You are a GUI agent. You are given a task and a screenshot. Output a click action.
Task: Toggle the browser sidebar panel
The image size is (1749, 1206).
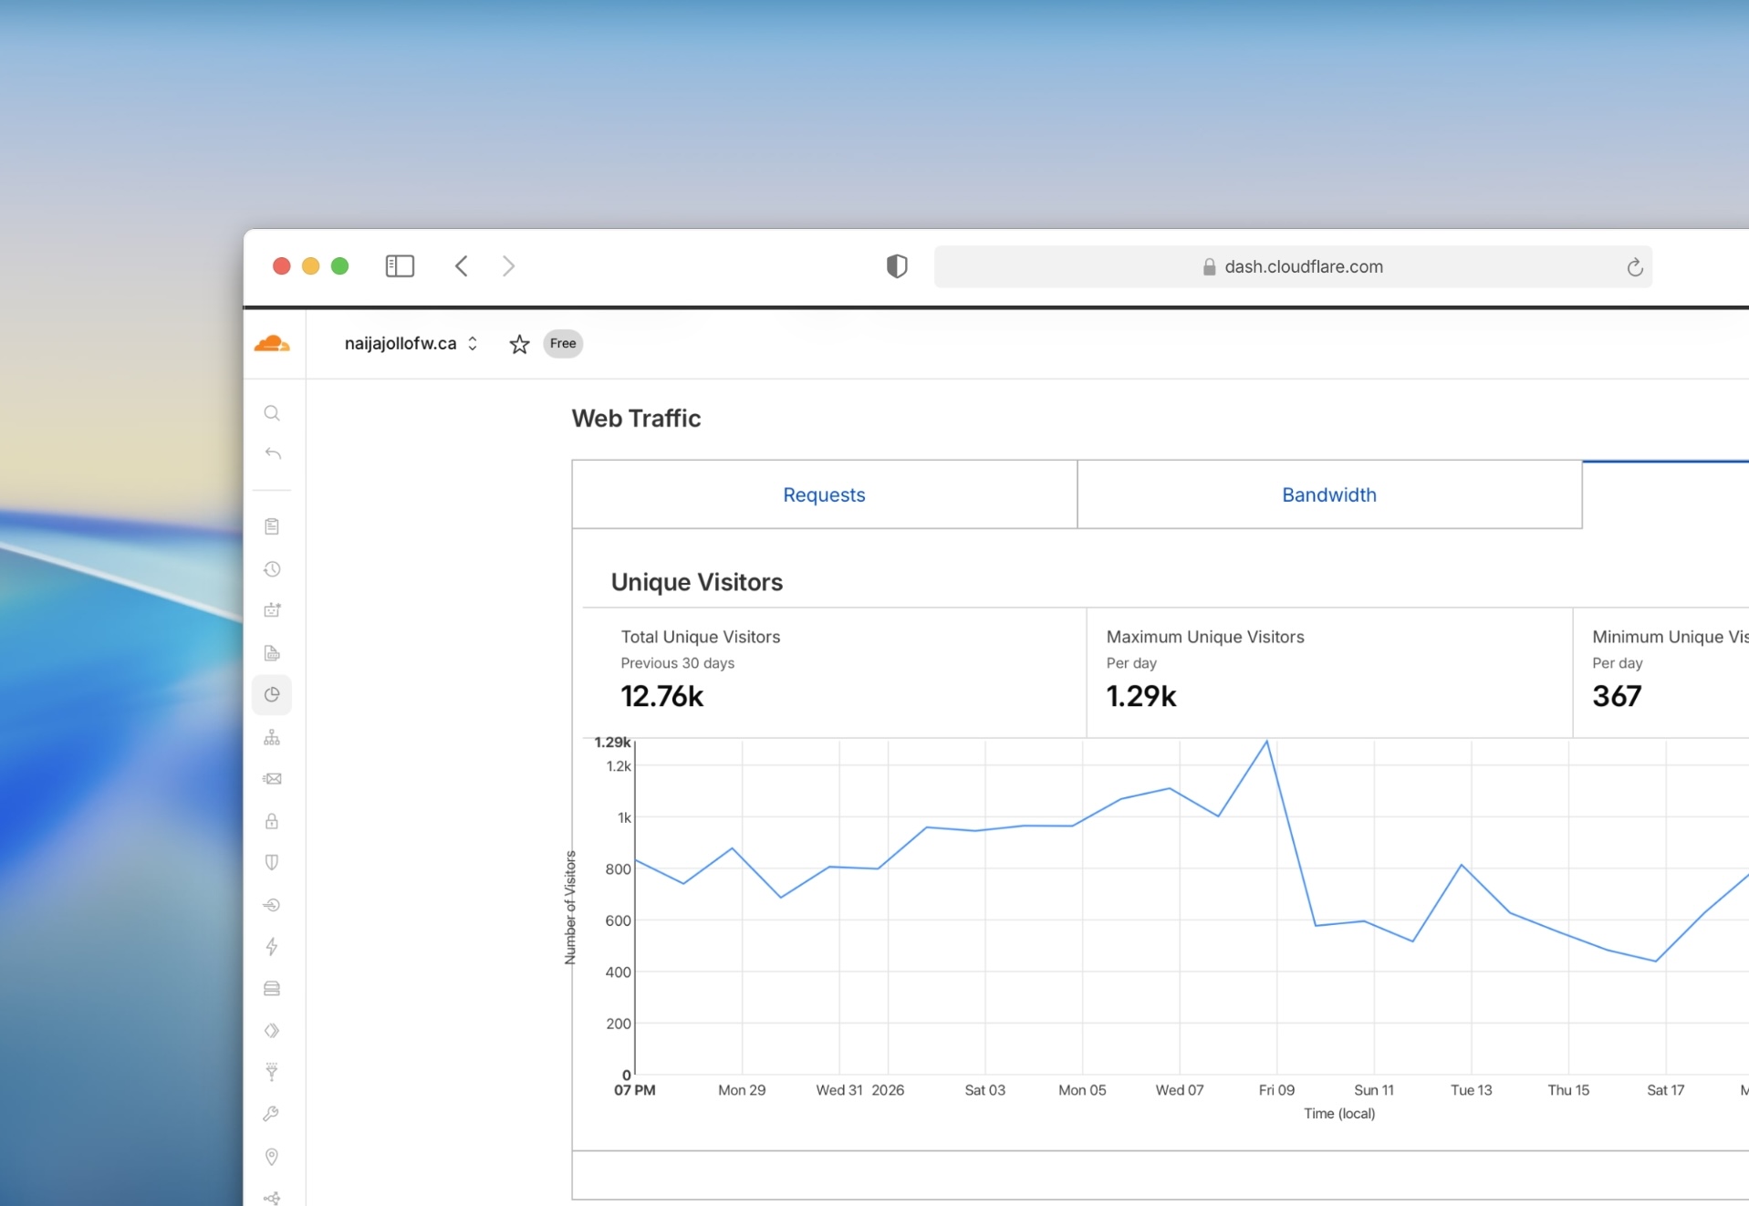[400, 265]
